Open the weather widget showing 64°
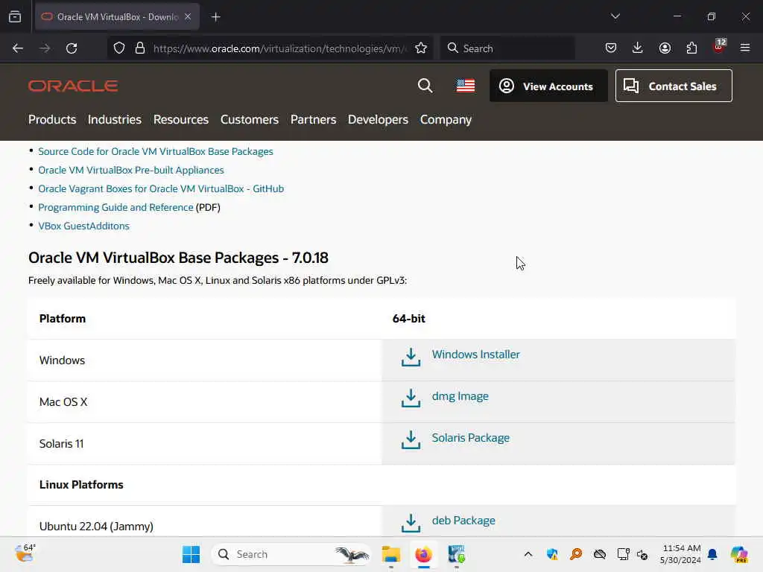The image size is (763, 572). [25, 553]
